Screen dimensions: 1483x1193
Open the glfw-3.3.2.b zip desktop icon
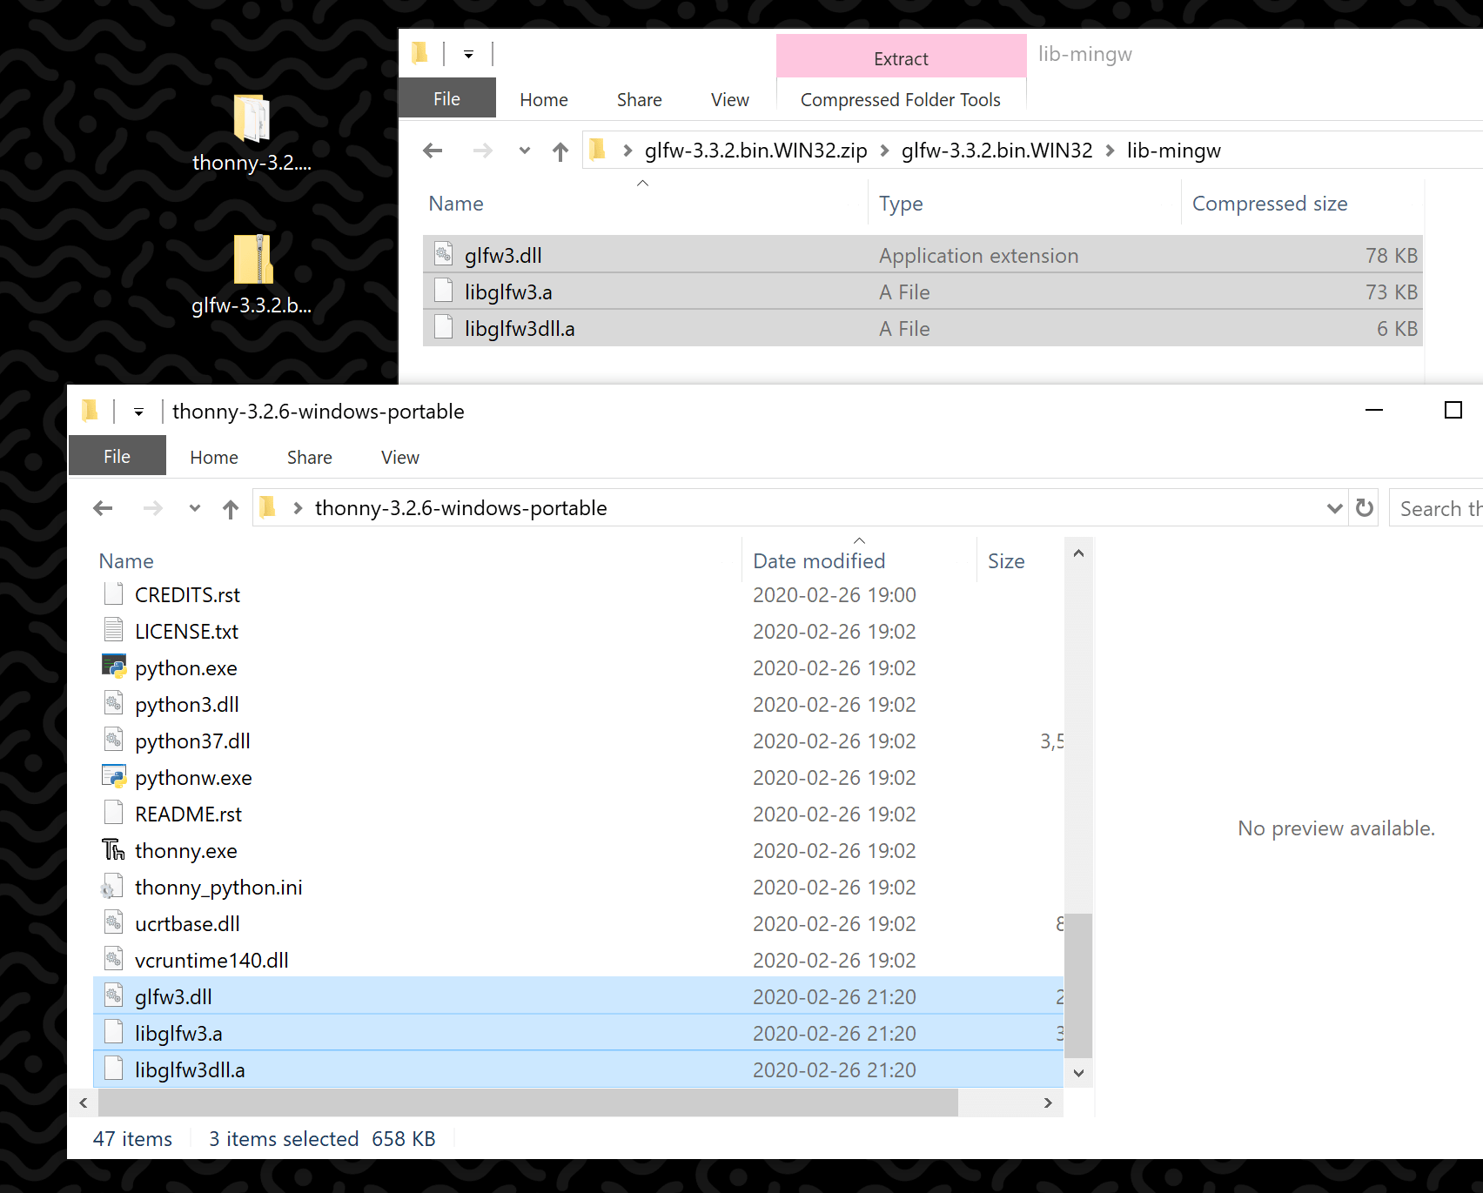(252, 275)
